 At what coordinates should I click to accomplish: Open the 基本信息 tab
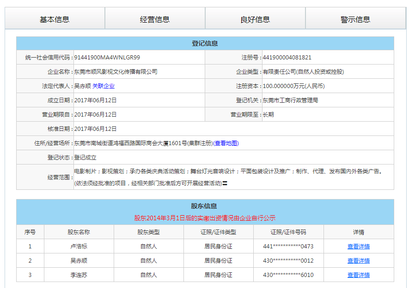pos(55,19)
